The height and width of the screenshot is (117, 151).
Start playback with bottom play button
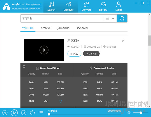coord(14,113)
